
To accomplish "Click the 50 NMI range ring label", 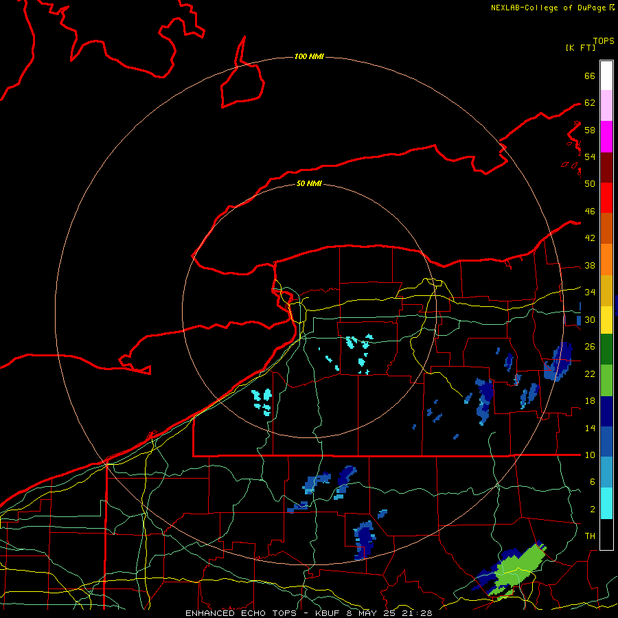I will pyautogui.click(x=309, y=183).
